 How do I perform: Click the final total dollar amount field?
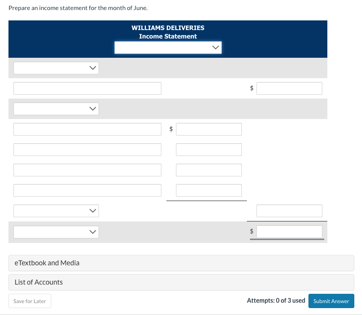click(x=289, y=231)
